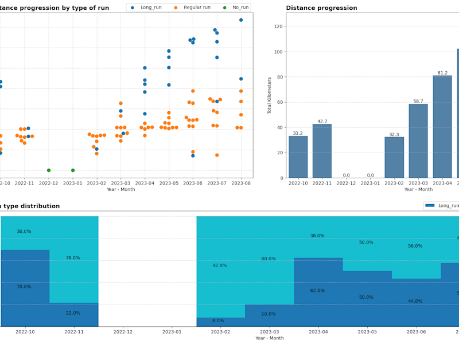Select the blue Long_run legend marker dot
Screen dimensions: 459x344
tap(133, 8)
